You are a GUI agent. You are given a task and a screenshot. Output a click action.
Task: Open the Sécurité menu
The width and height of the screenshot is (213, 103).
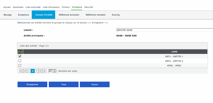[x=88, y=7]
